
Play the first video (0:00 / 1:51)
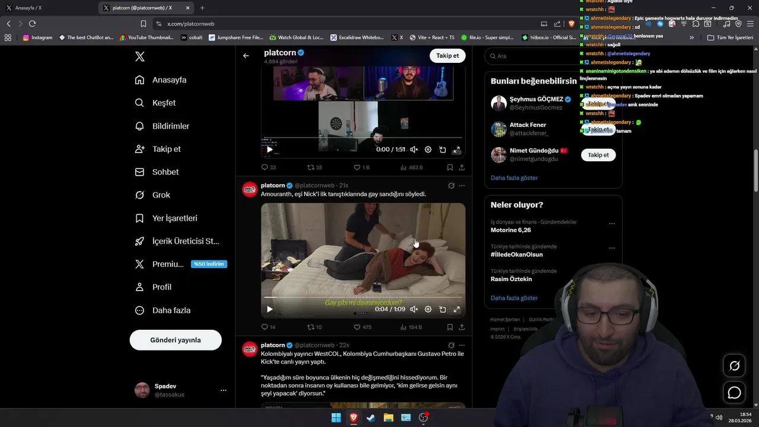[x=269, y=149]
